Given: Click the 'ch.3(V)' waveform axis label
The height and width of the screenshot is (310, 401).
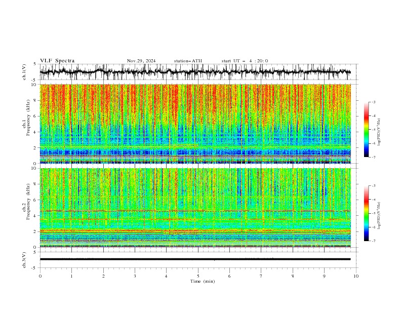Looking at the screenshot, I should coord(24,260).
